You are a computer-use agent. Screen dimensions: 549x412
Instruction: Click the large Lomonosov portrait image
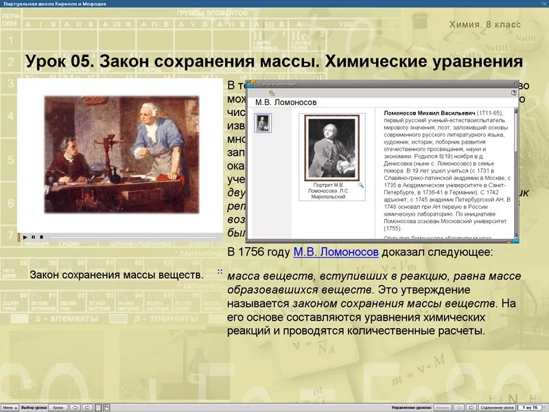click(331, 148)
